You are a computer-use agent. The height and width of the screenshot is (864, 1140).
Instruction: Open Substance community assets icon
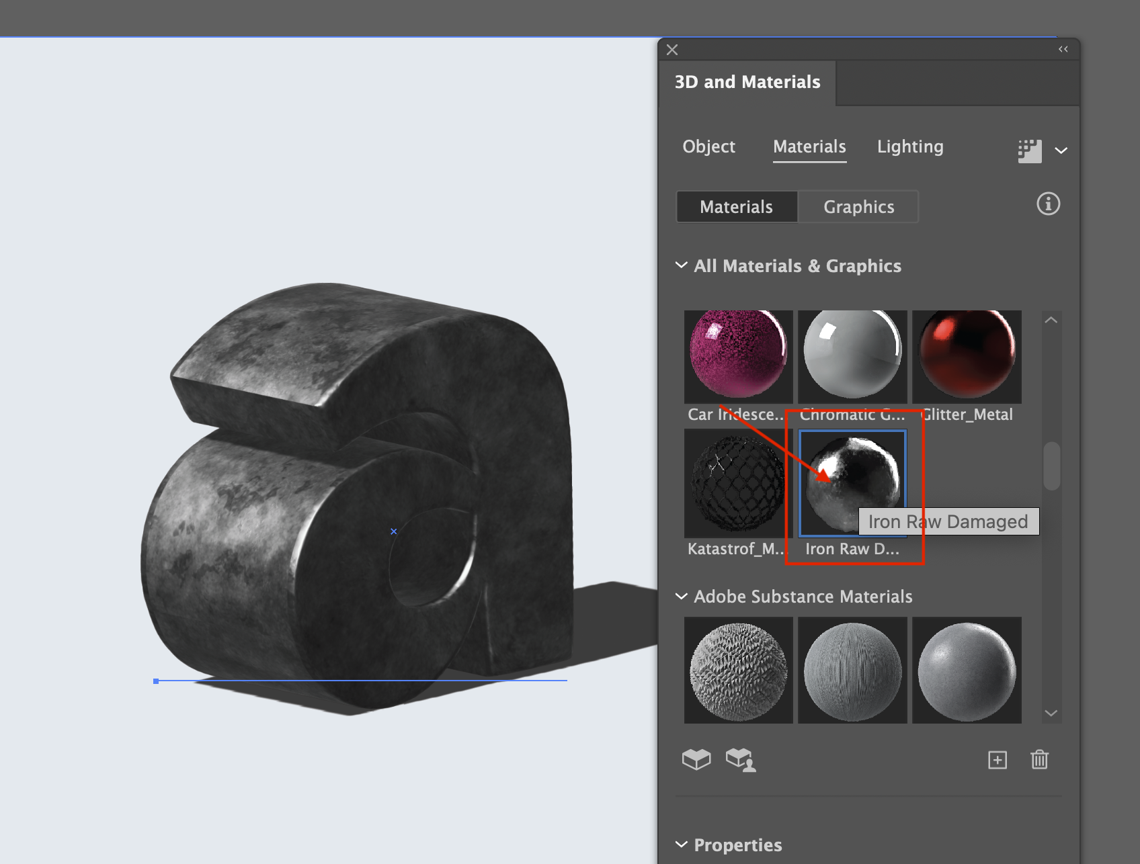pos(741,760)
